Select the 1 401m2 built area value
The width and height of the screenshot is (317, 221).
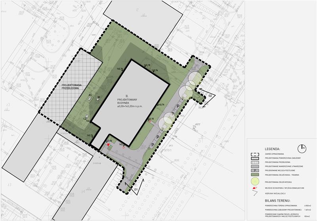pos(308,209)
